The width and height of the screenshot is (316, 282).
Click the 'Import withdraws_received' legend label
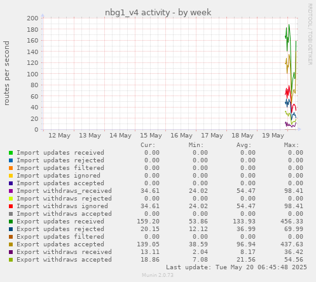[x=64, y=191]
